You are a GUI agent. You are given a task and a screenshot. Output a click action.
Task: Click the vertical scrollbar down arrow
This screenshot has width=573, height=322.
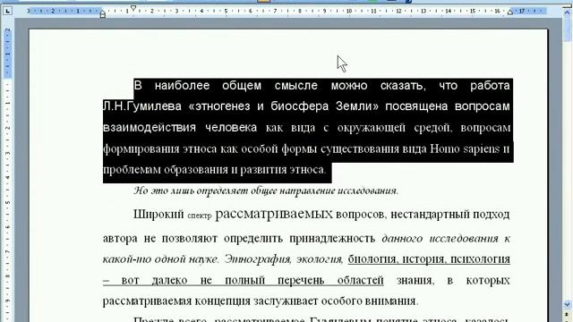(x=567, y=304)
